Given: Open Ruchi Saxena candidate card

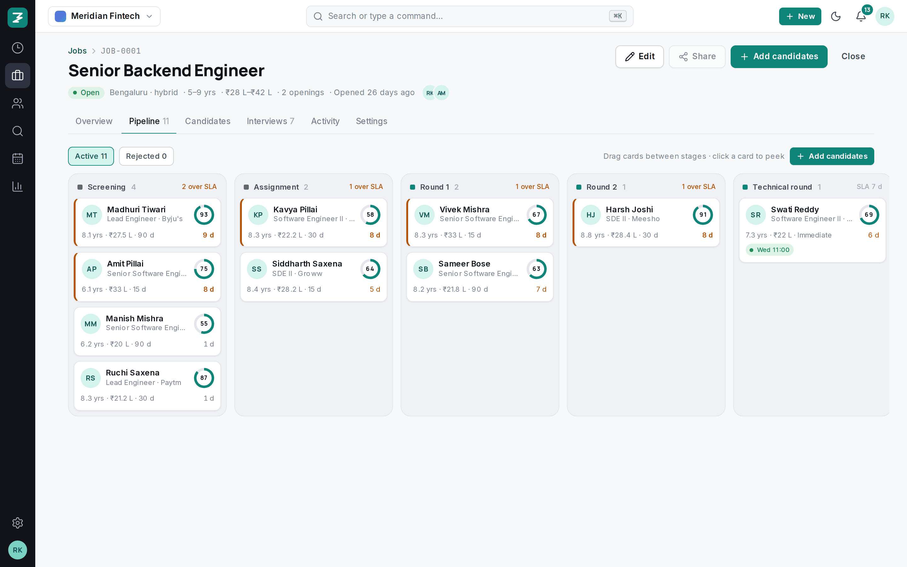Looking at the screenshot, I should pyautogui.click(x=147, y=386).
